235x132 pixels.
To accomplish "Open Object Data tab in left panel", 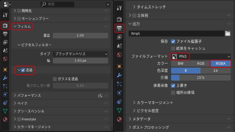I will (x=5, y=111).
